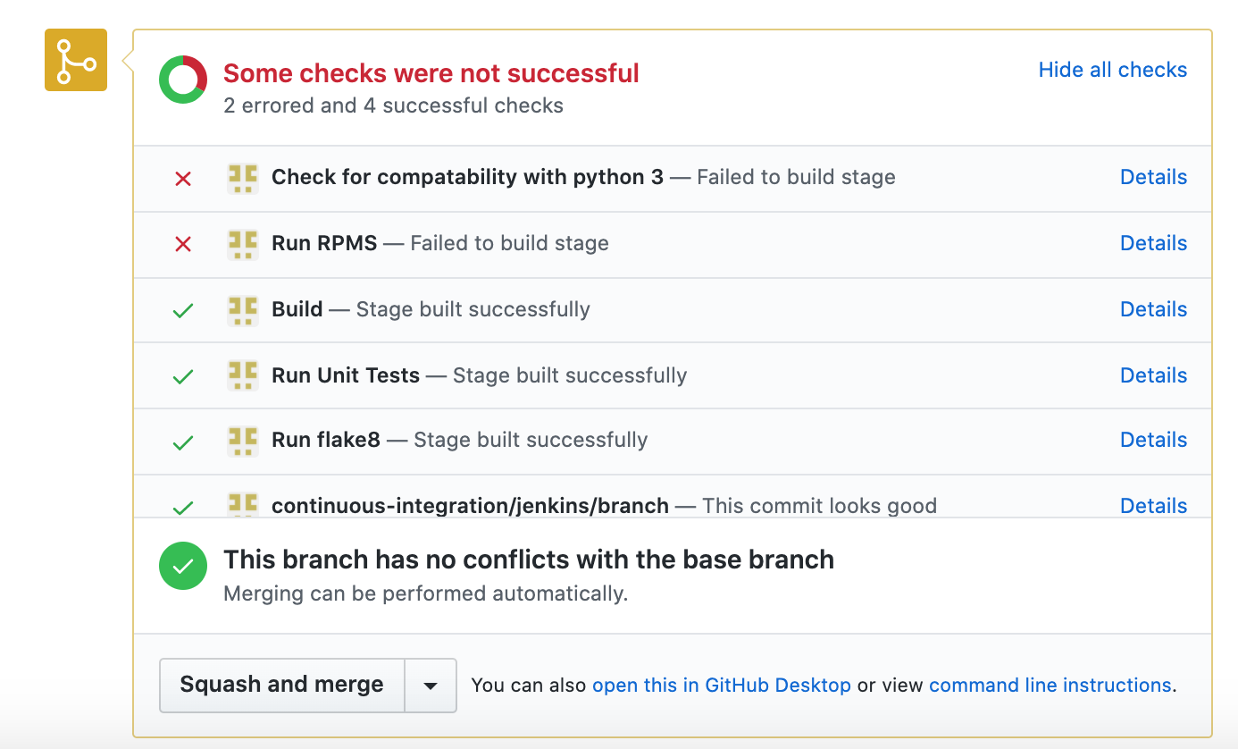The image size is (1238, 749).
Task: Click the avatar next to Run flake8
Action: click(243, 440)
